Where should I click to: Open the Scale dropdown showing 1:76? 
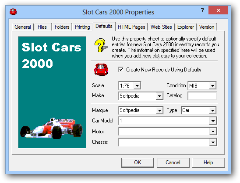[137, 85]
